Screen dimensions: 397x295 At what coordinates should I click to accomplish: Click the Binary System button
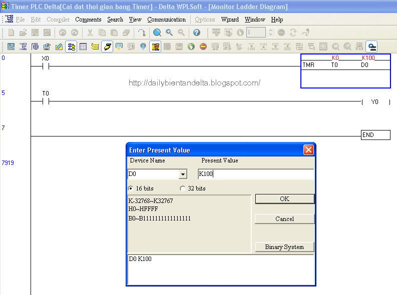coord(285,247)
